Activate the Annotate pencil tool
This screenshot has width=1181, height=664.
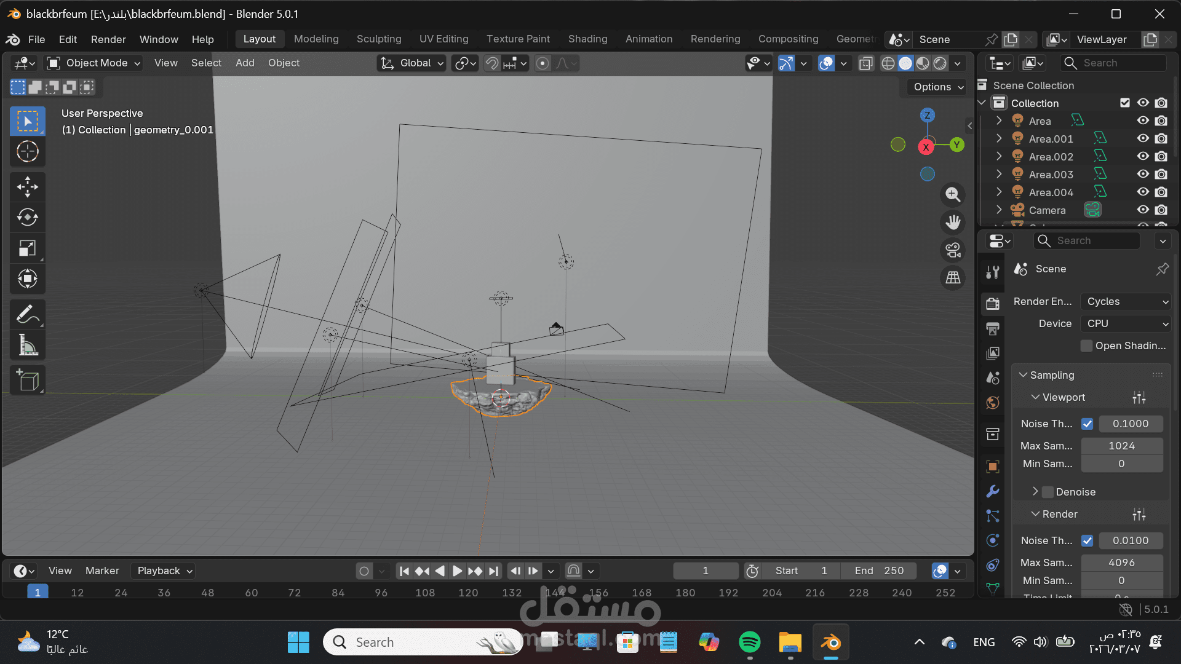[27, 315]
